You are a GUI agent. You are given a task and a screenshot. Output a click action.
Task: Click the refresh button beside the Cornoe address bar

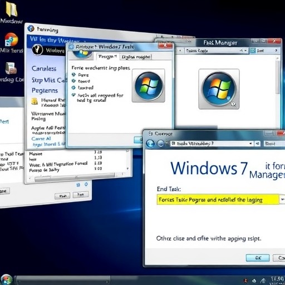point(258,144)
